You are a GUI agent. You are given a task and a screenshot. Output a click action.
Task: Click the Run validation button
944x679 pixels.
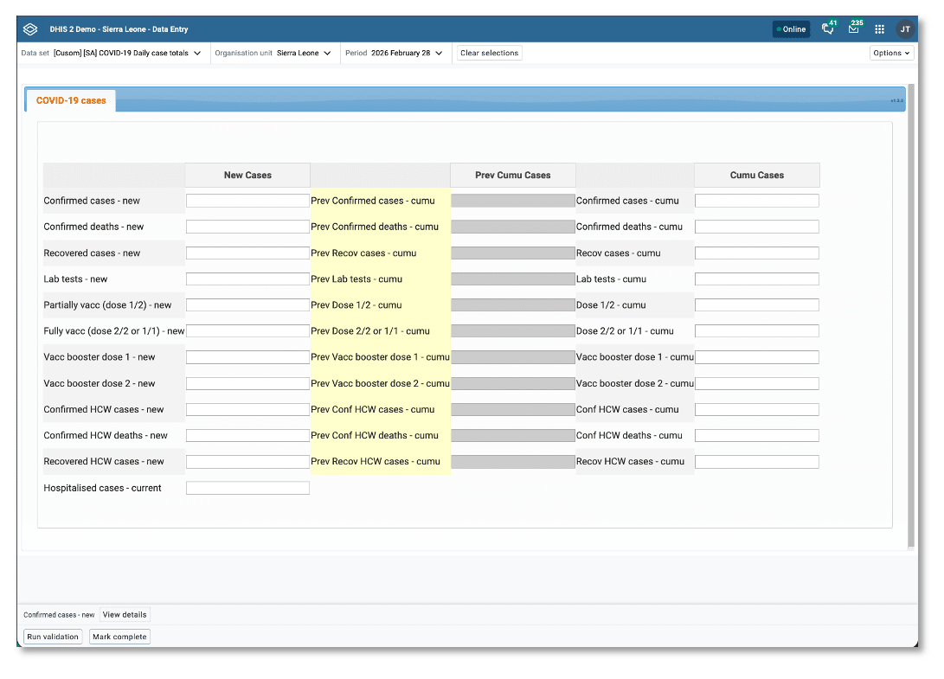coord(53,637)
